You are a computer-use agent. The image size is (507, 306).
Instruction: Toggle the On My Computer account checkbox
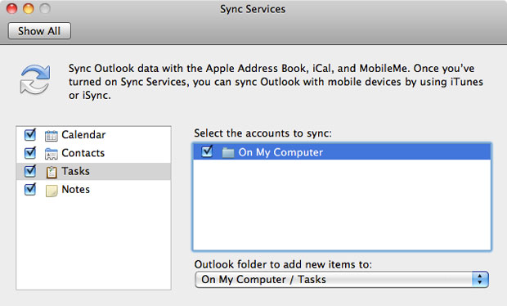[x=207, y=151]
